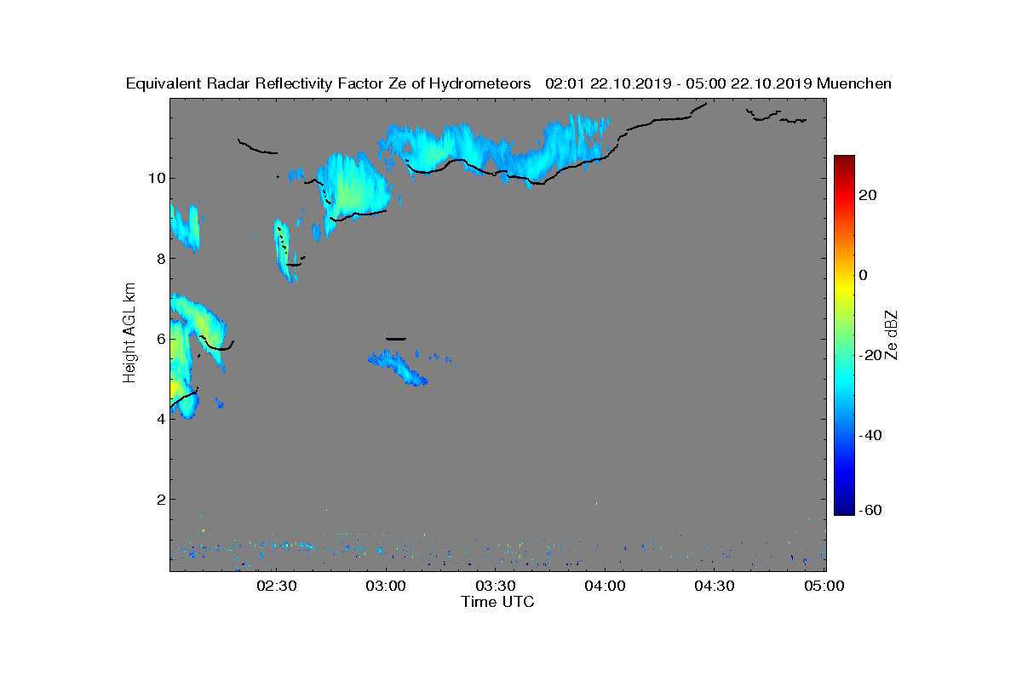The image size is (1022, 681).
Task: Click the 02:30 time tick label
Action: 277,587
